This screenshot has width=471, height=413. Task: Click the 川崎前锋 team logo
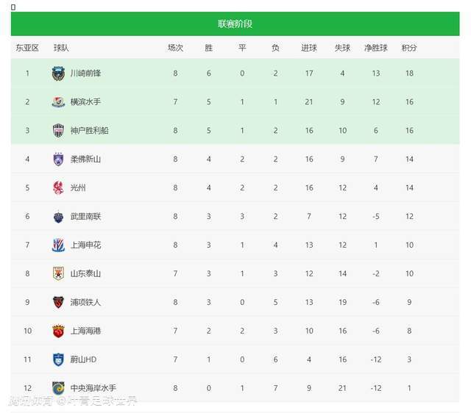click(x=58, y=73)
